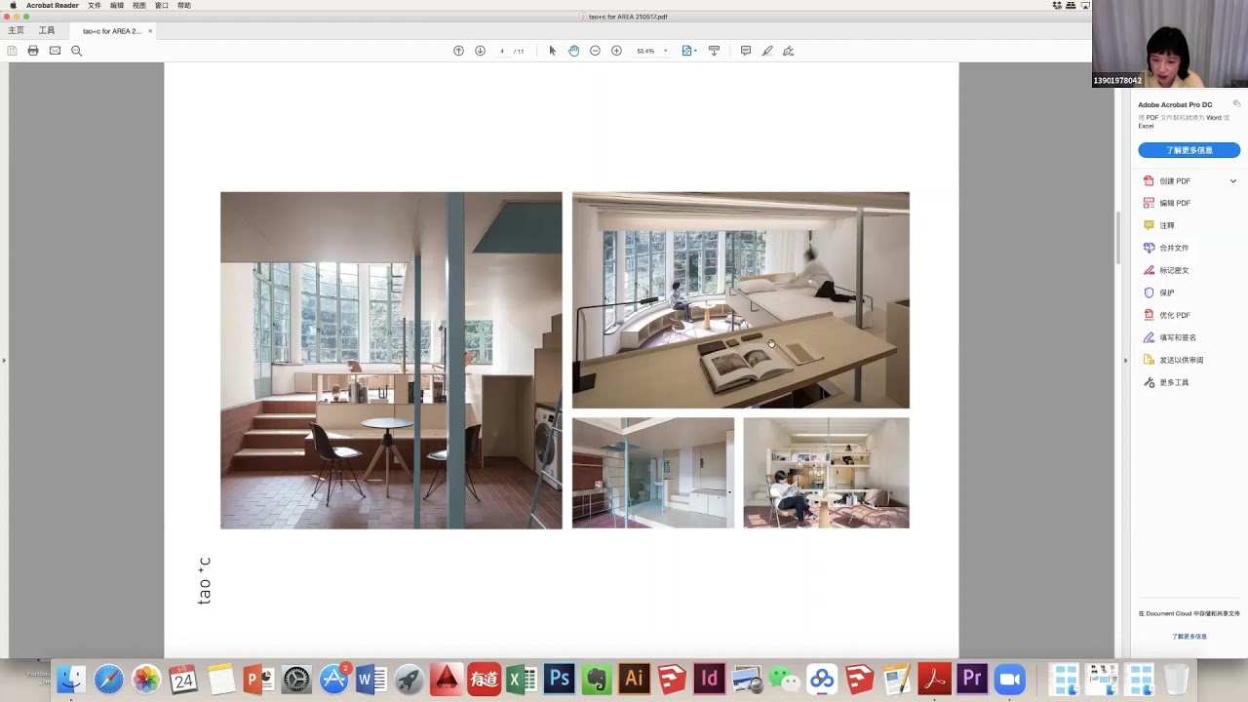This screenshot has height=702, width=1248.
Task: Zoom in with the plus icon
Action: tap(616, 51)
